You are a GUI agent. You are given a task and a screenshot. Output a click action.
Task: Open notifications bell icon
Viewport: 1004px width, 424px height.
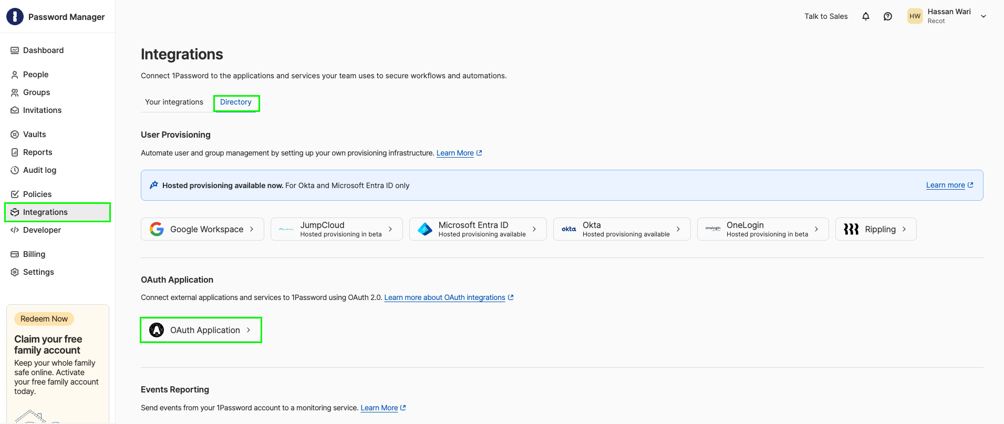[866, 16]
